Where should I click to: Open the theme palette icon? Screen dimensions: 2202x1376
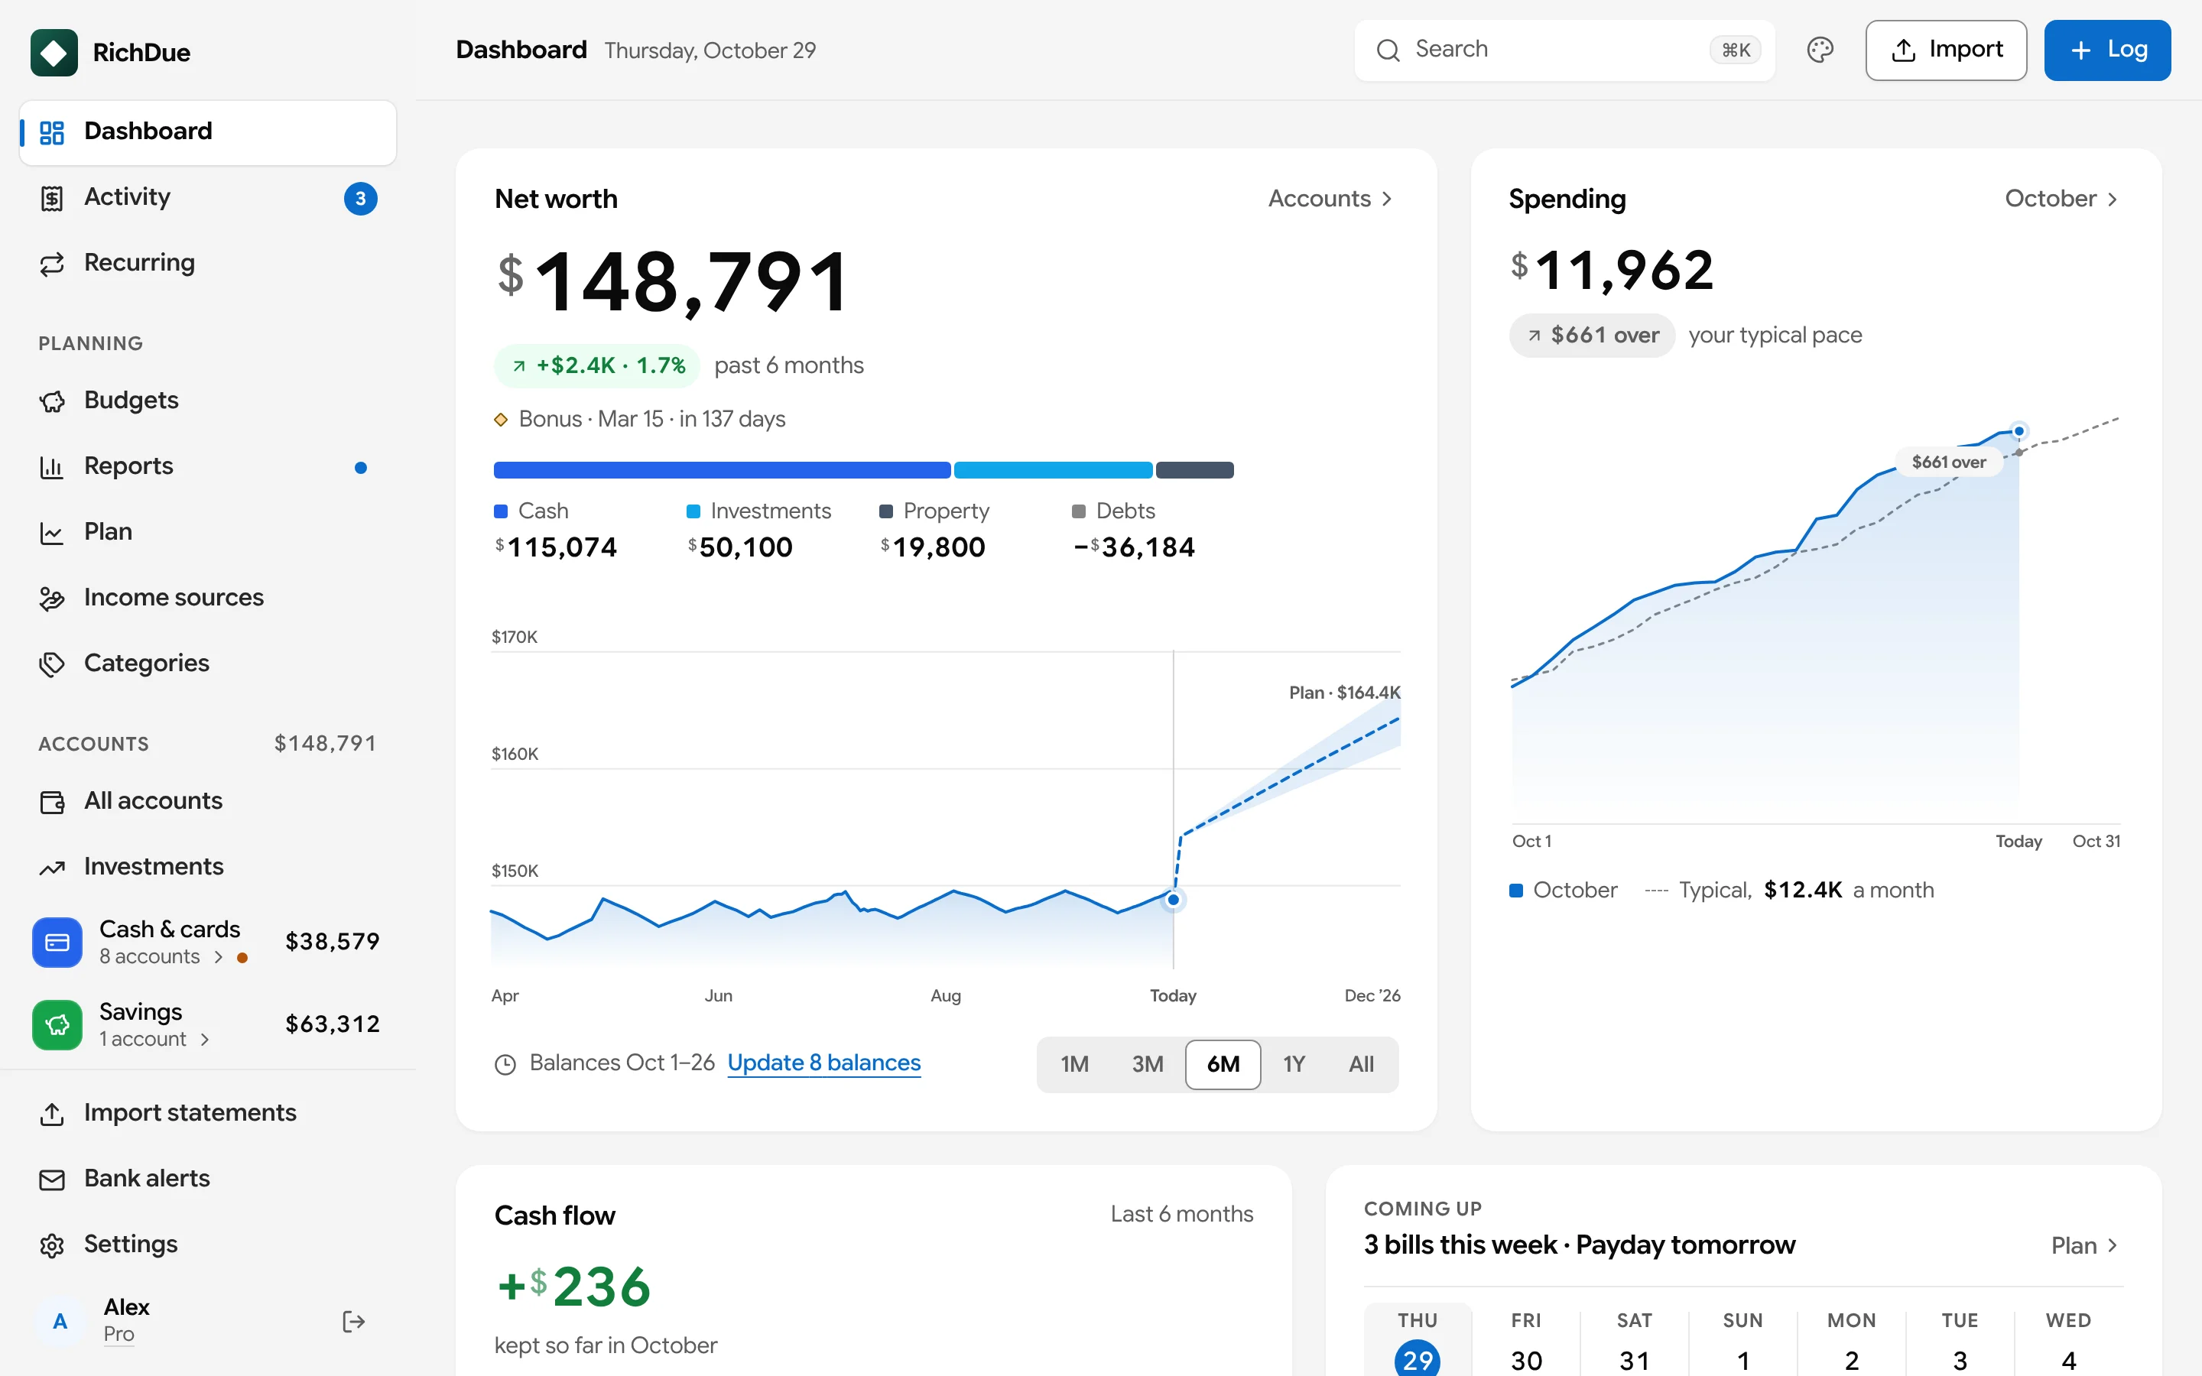1820,50
